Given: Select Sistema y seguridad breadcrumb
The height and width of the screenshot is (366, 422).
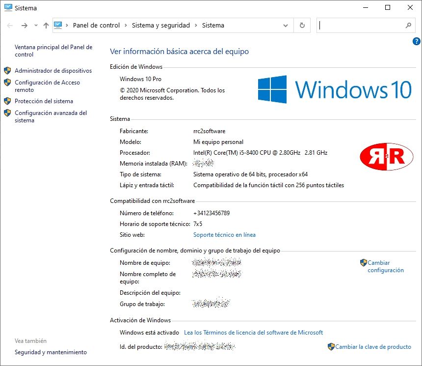Looking at the screenshot, I should [160, 26].
